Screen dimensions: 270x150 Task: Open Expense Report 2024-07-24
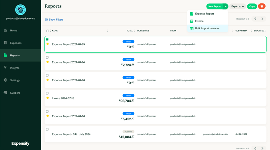tap(69, 62)
